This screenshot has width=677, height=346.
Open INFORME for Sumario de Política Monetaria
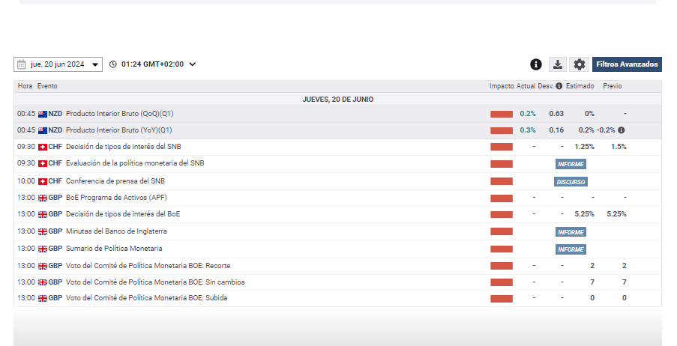pyautogui.click(x=571, y=249)
